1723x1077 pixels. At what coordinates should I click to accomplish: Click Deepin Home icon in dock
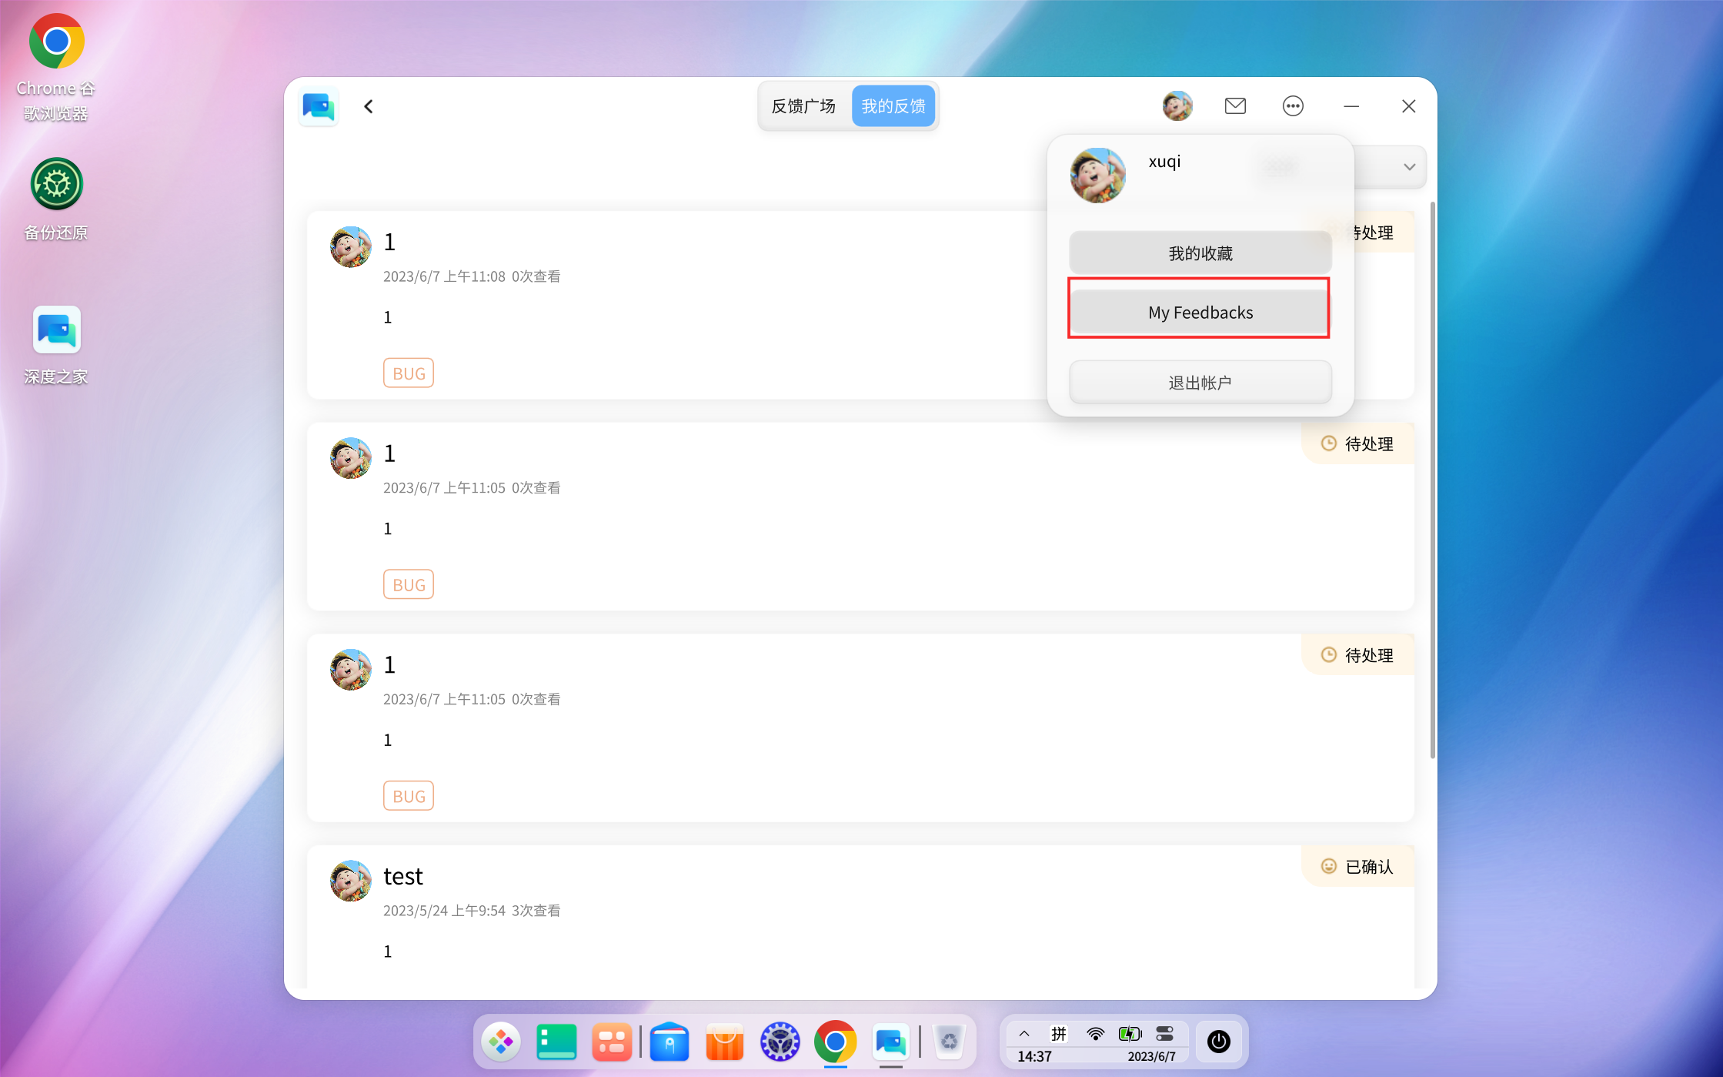(891, 1042)
